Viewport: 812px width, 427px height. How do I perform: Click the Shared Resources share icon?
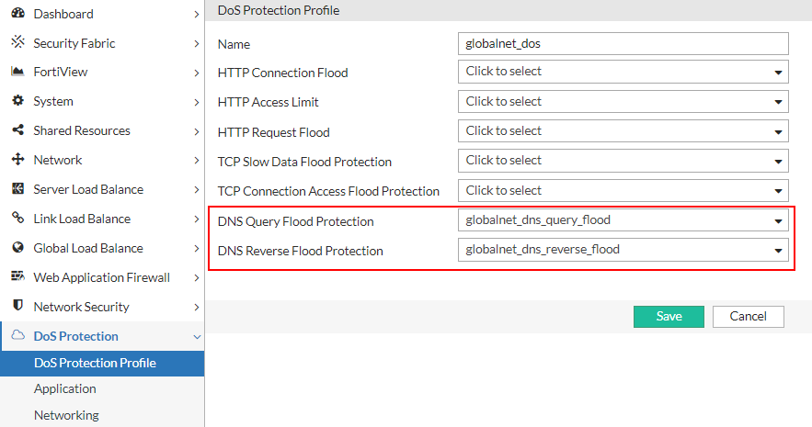click(17, 130)
